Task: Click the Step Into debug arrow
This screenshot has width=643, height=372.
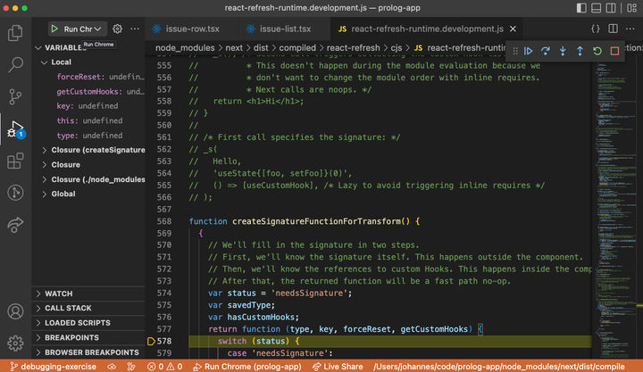Action: [x=563, y=52]
